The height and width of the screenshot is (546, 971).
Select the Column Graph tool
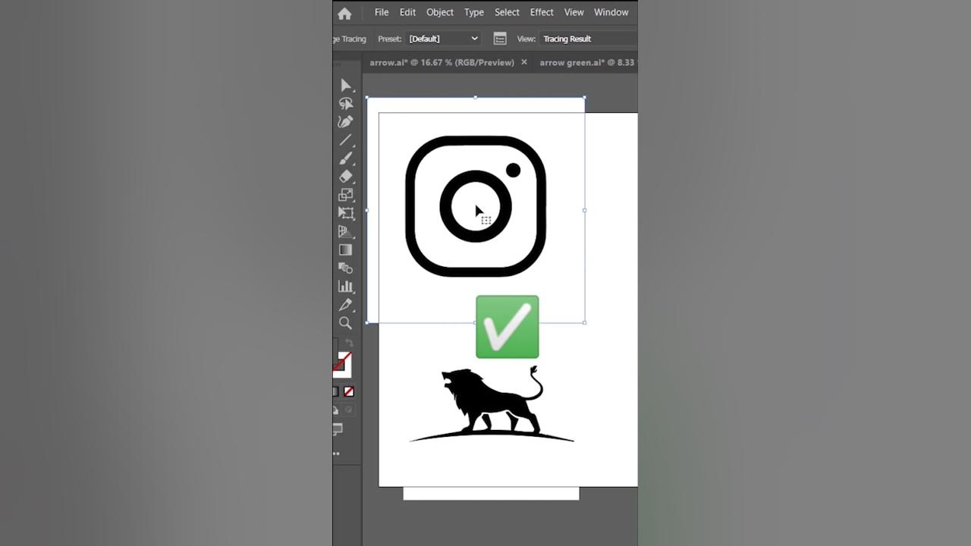click(346, 286)
